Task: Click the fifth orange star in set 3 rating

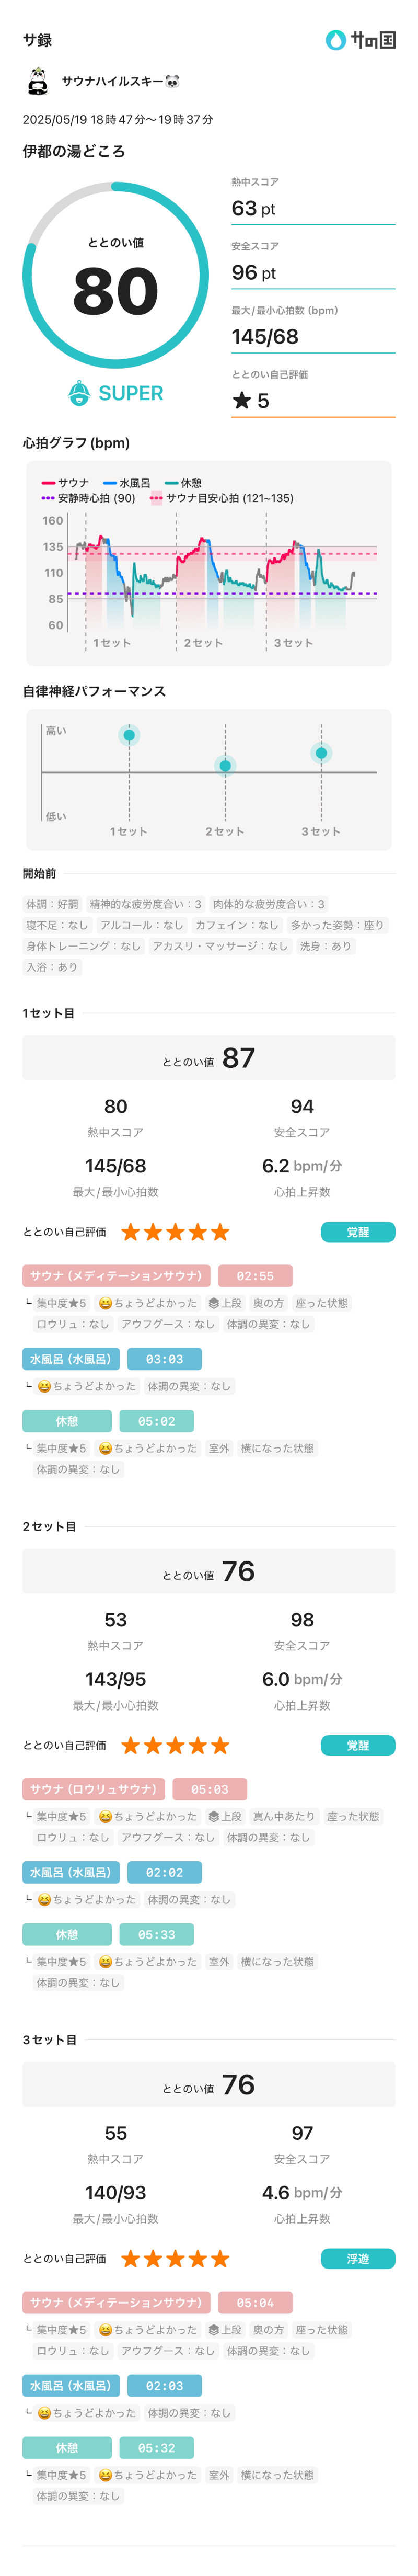Action: coord(220,2258)
